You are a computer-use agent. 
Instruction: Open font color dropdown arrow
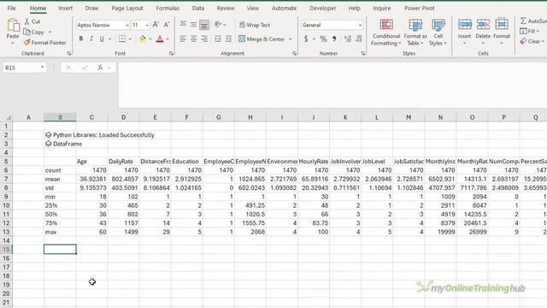(168, 39)
